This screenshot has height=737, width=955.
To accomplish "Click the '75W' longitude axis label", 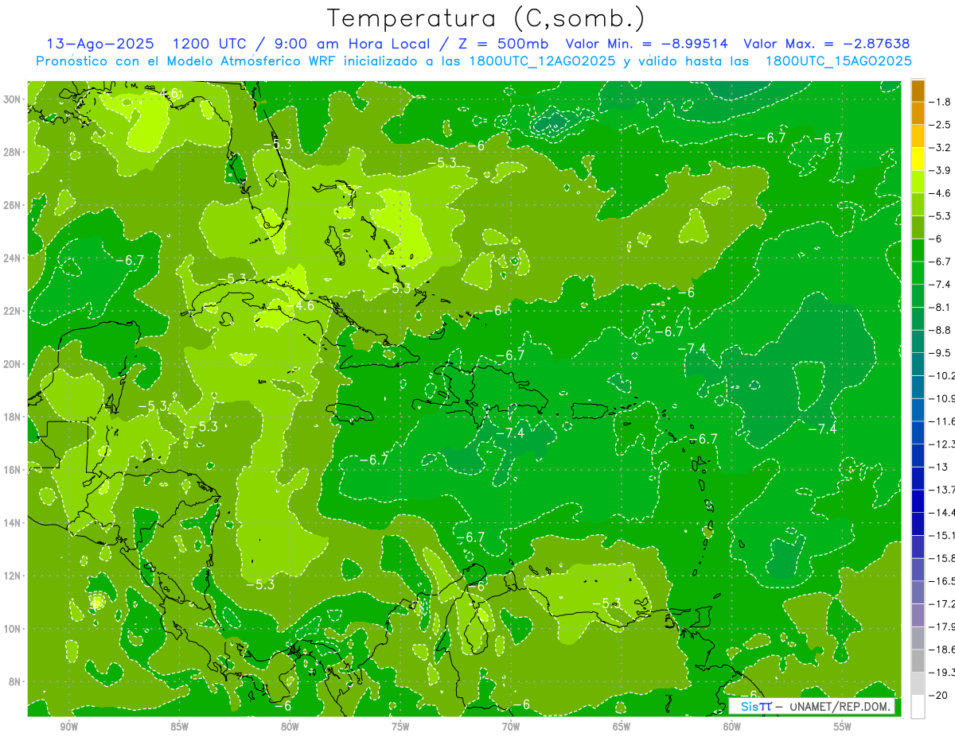I will point(400,727).
